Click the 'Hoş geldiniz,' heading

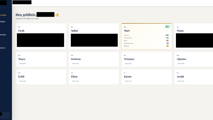tap(26, 15)
